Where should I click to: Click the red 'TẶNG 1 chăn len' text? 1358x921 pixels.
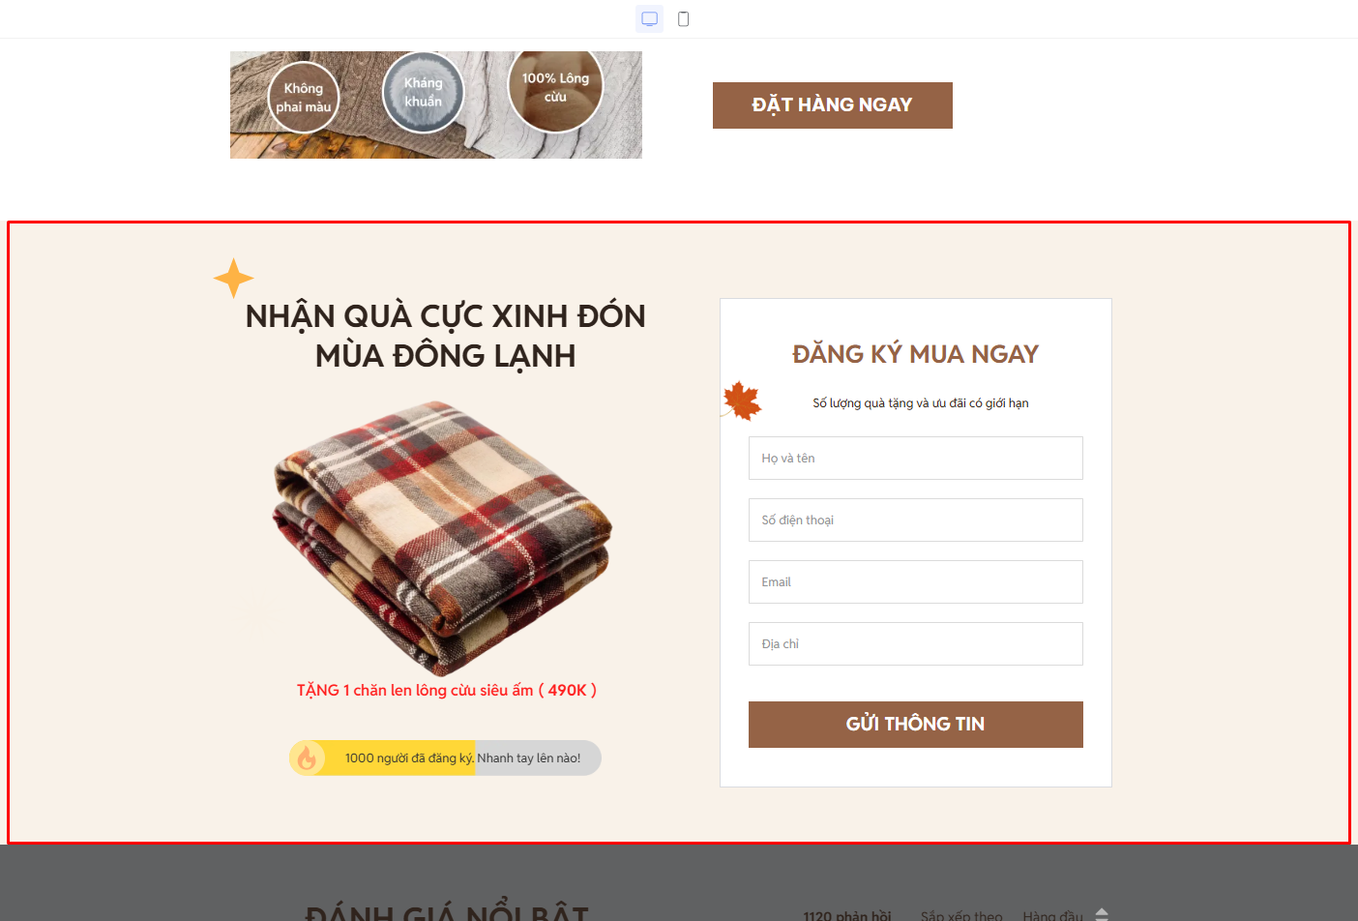447,690
